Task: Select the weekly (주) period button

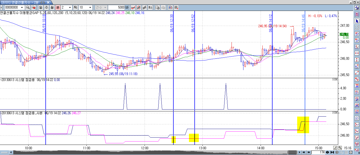Action: (x=46, y=8)
